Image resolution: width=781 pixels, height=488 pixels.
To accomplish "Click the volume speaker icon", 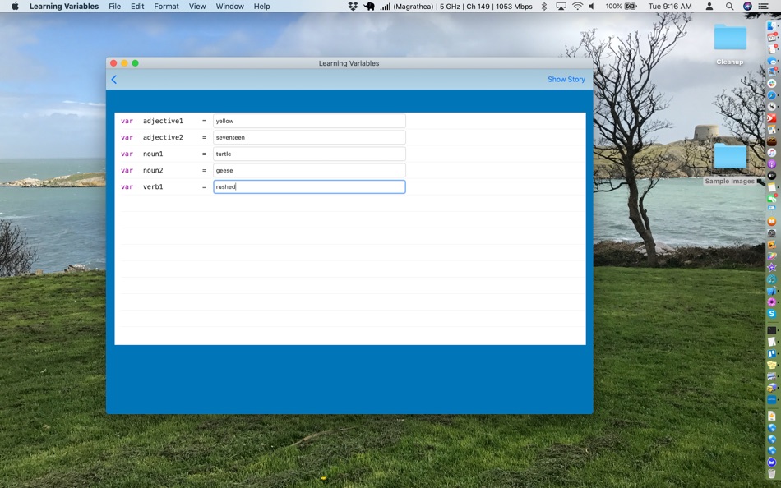I will pyautogui.click(x=591, y=7).
